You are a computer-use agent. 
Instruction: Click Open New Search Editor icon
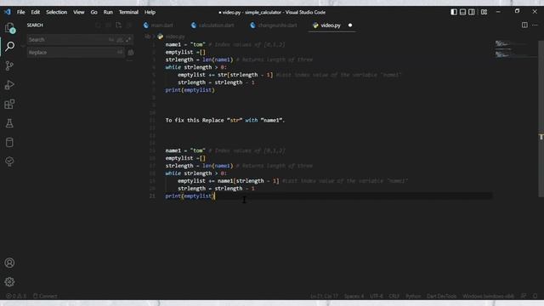click(x=119, y=25)
